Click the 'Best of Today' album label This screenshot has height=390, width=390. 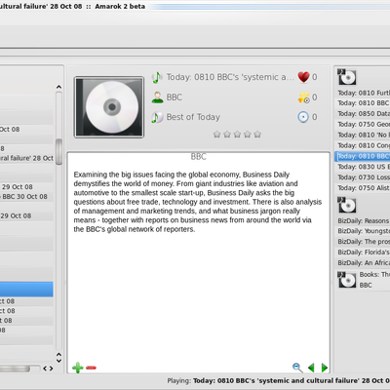[x=193, y=117]
